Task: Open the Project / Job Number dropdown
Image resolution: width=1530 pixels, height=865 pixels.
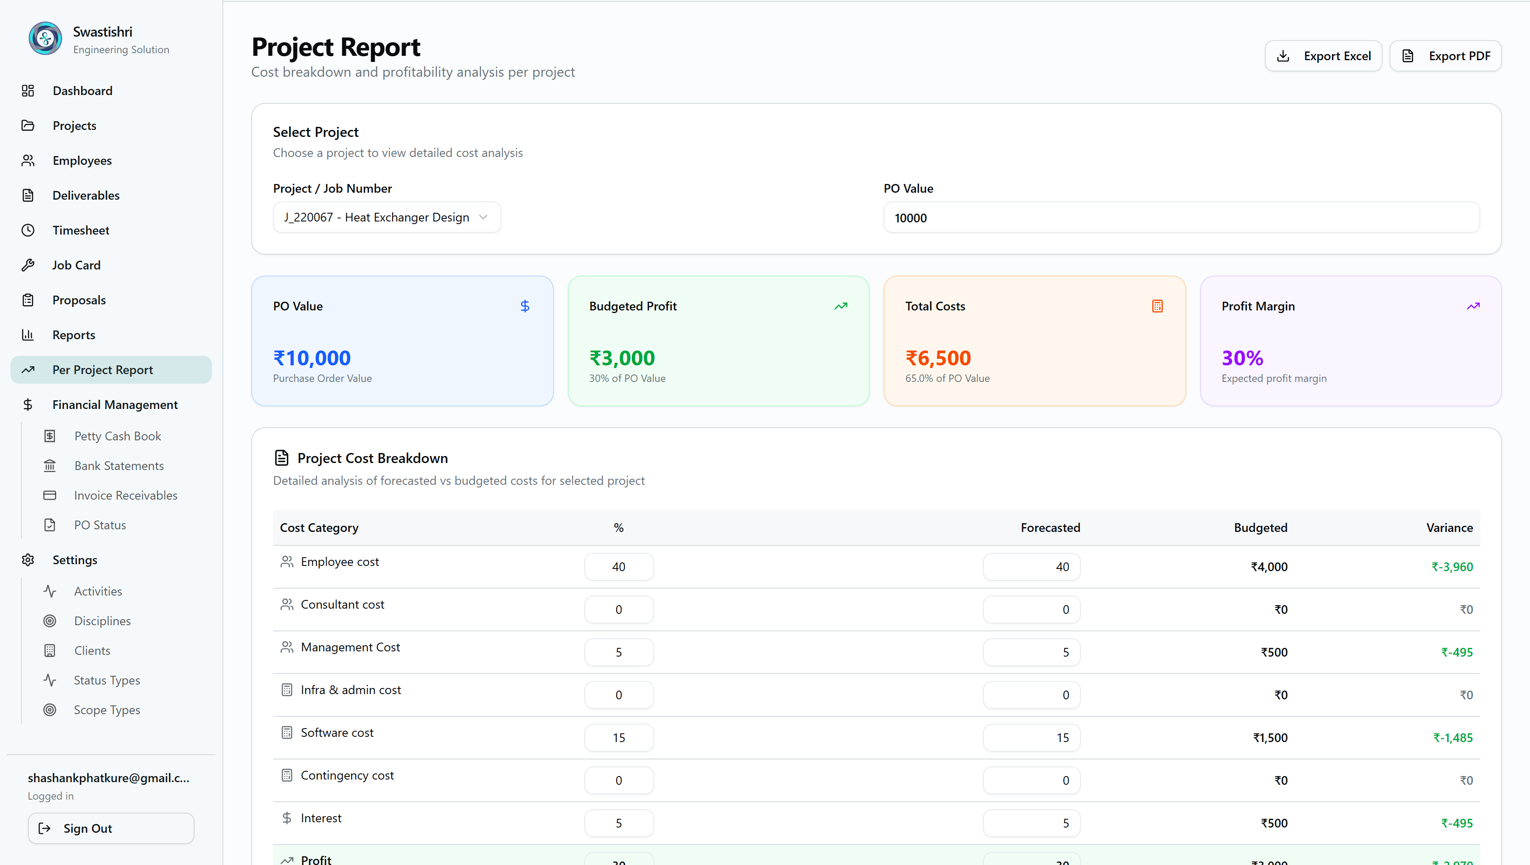Action: coord(387,218)
